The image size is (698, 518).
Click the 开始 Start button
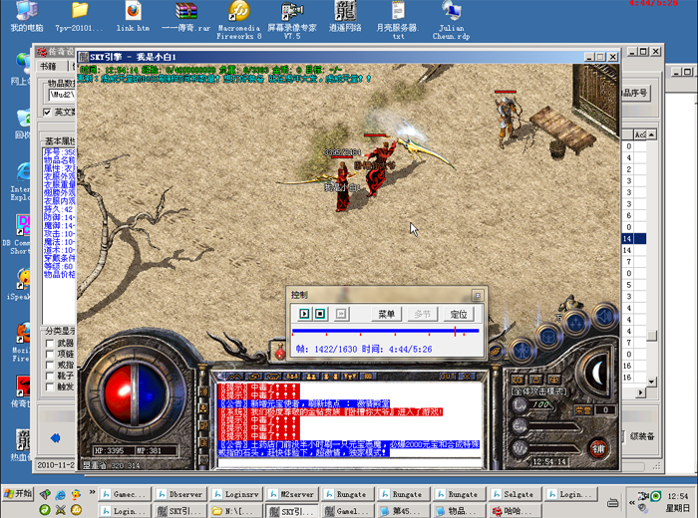(18, 494)
